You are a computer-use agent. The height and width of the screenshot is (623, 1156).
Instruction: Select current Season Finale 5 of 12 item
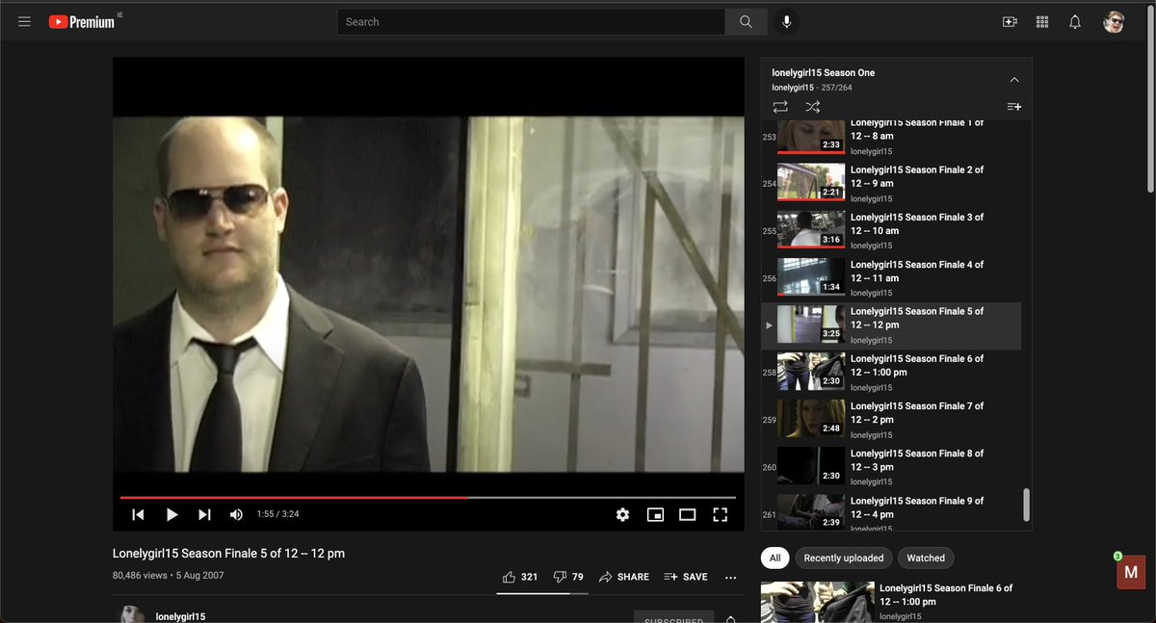click(891, 325)
